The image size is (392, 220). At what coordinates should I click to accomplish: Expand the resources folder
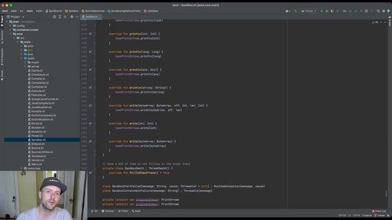pyautogui.click(x=21, y=169)
